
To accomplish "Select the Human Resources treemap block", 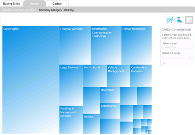I will click(137, 45).
